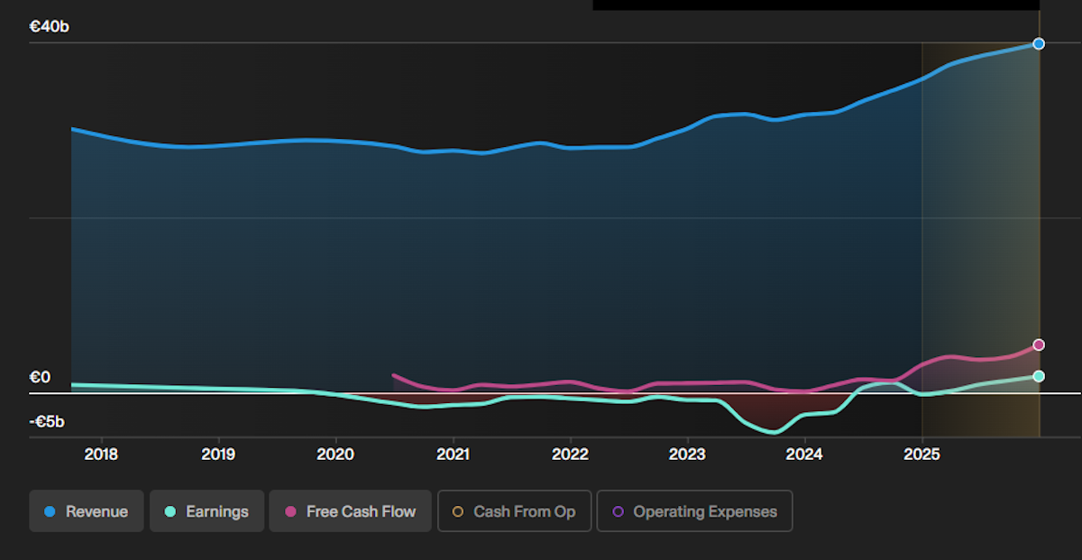The width and height of the screenshot is (1082, 560).
Task: Click the hollow Cash From Op circle icon
Action: point(458,511)
